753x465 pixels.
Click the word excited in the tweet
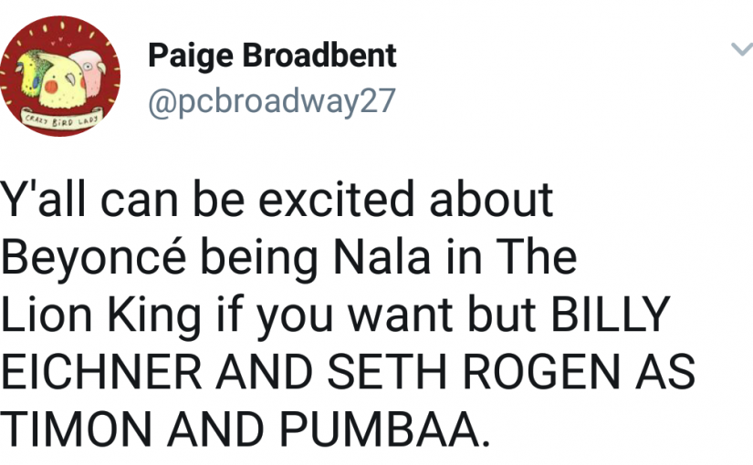tap(336, 199)
